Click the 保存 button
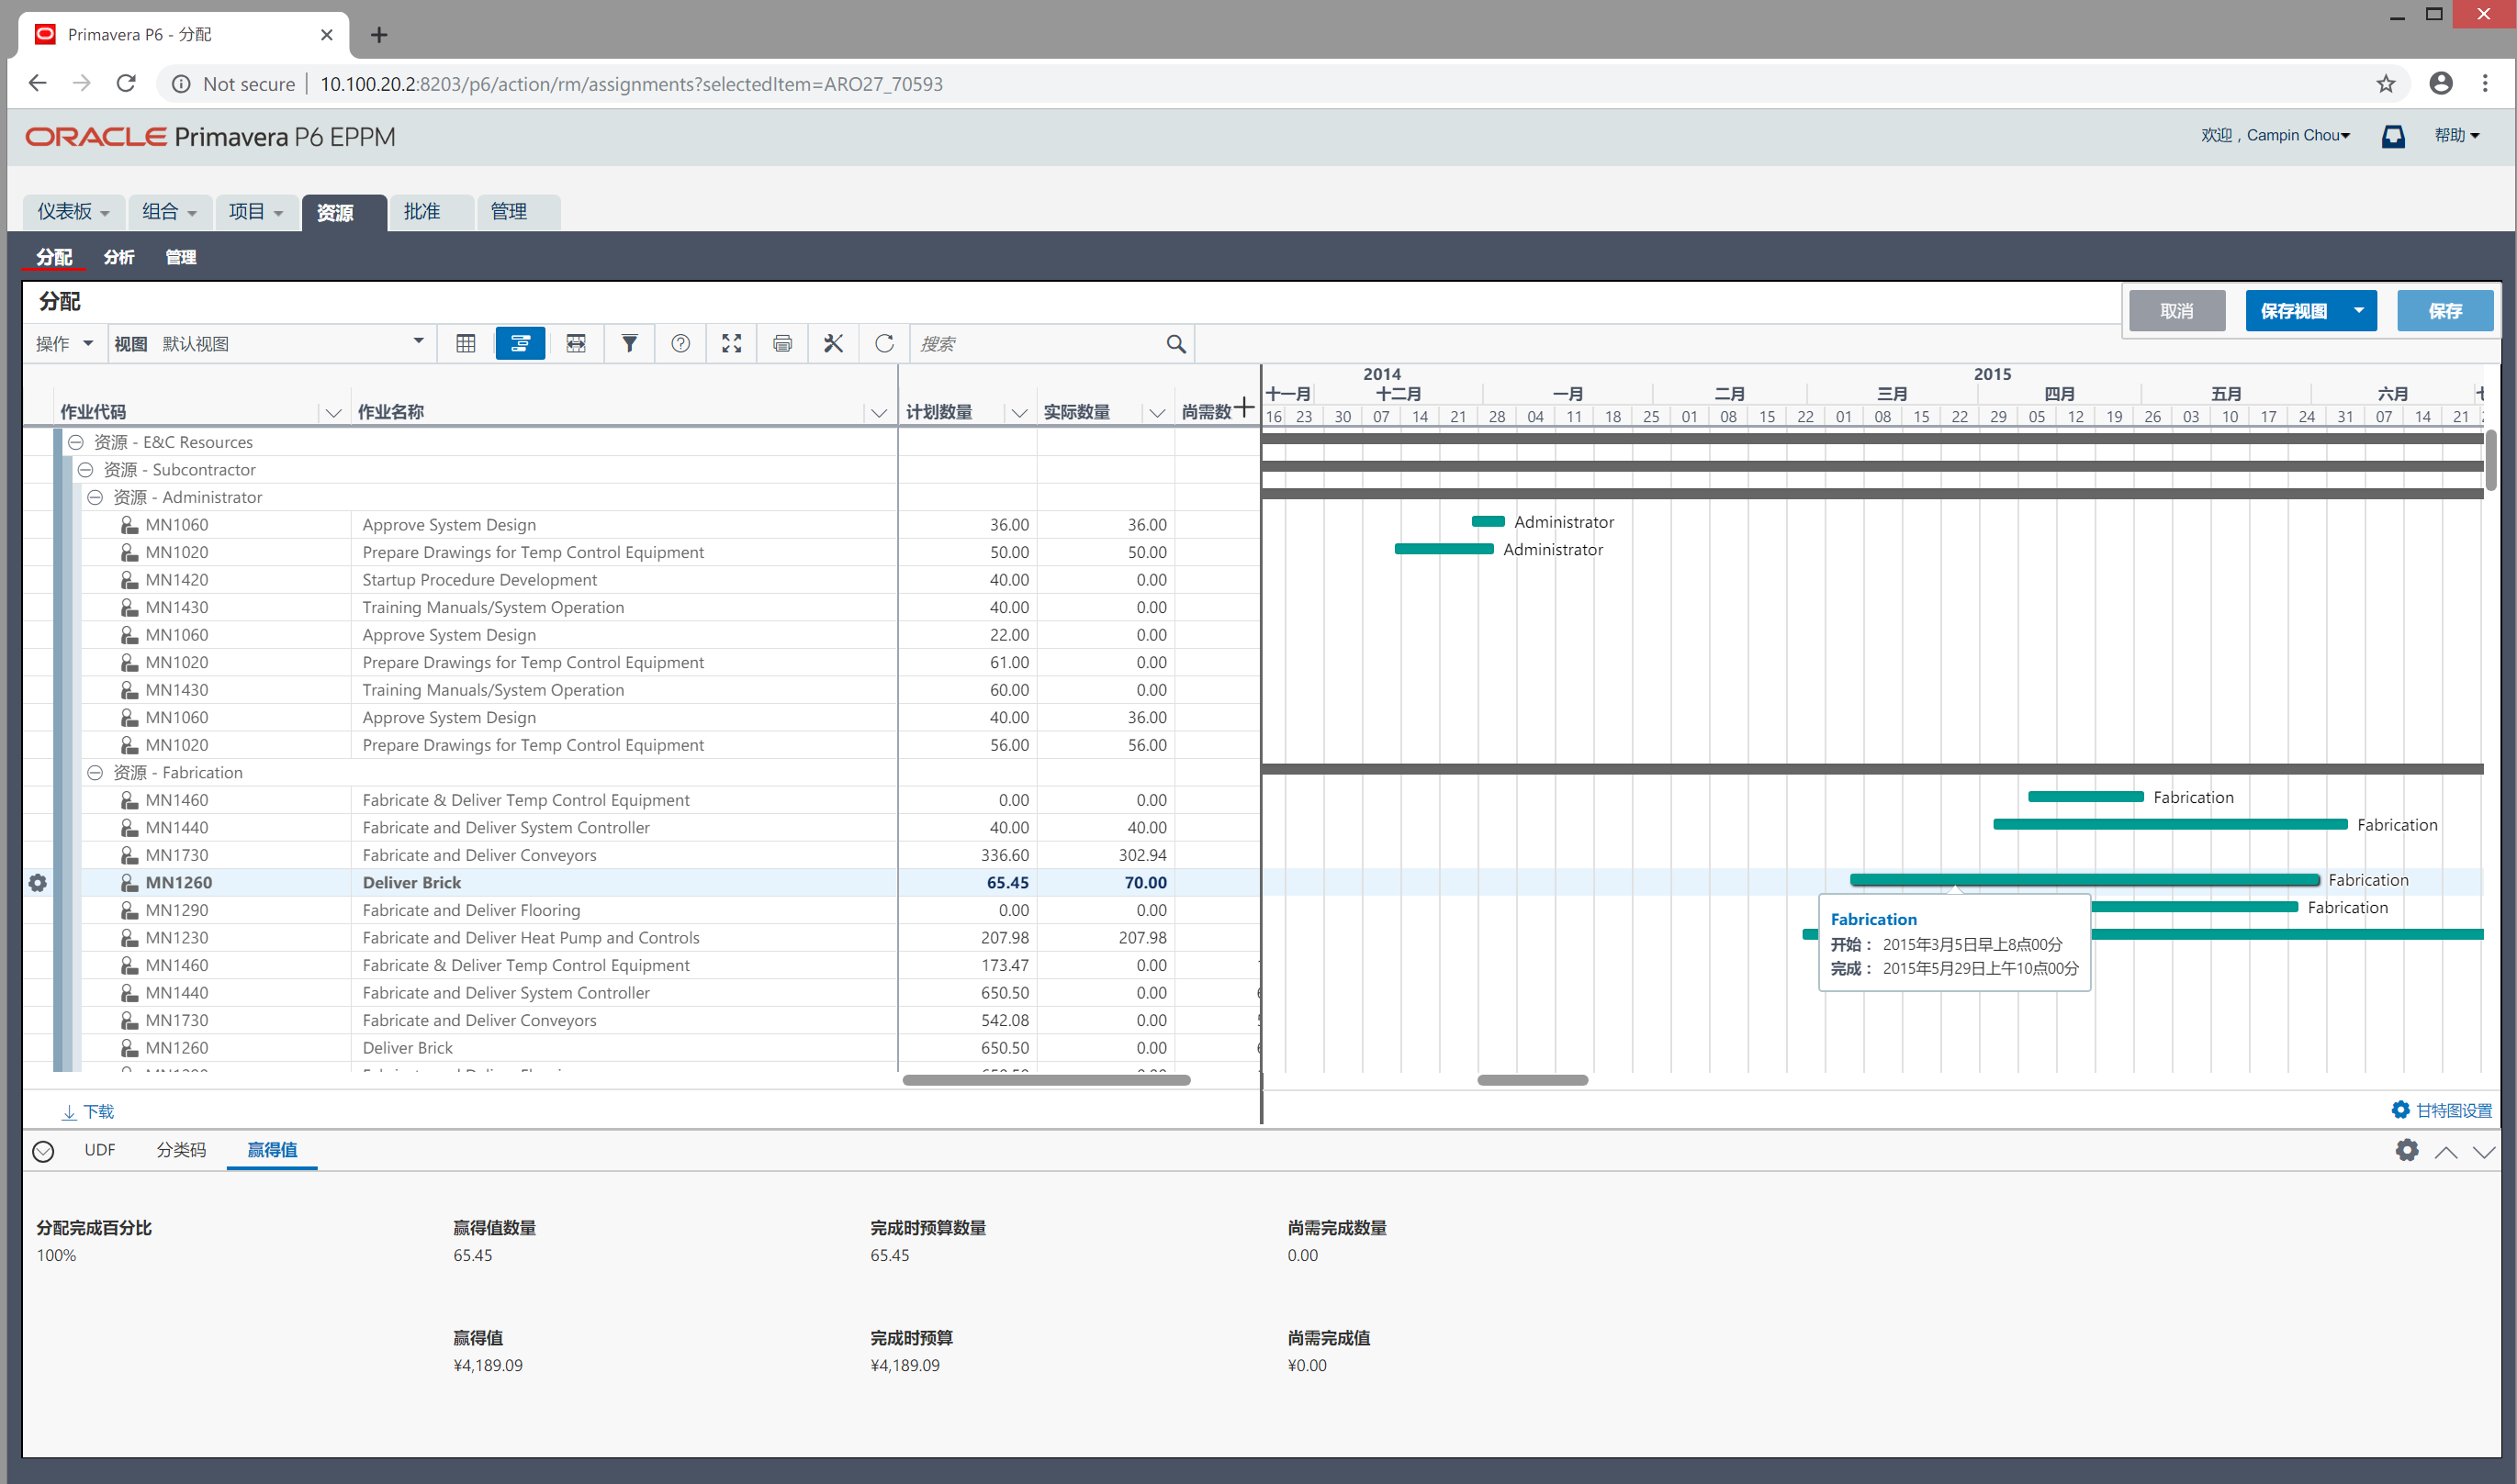Viewport: 2517px width, 1484px height. tap(2444, 310)
